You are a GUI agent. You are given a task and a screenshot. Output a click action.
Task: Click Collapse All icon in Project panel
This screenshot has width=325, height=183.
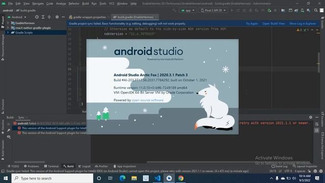49,17
